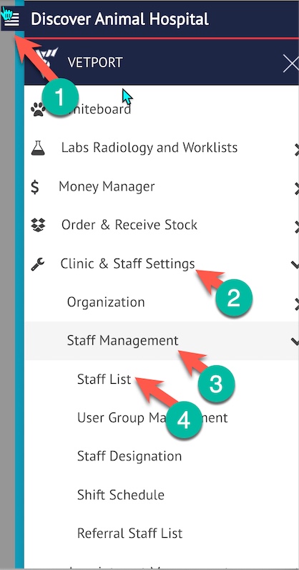Select User Group Management entry
This screenshot has width=299, height=570.
[x=152, y=417]
